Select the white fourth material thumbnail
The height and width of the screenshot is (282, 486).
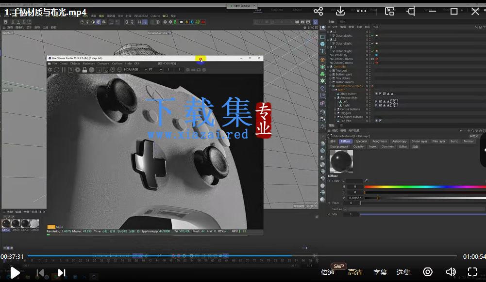34,223
